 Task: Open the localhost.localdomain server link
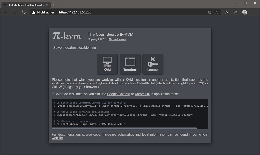[x=80, y=48]
